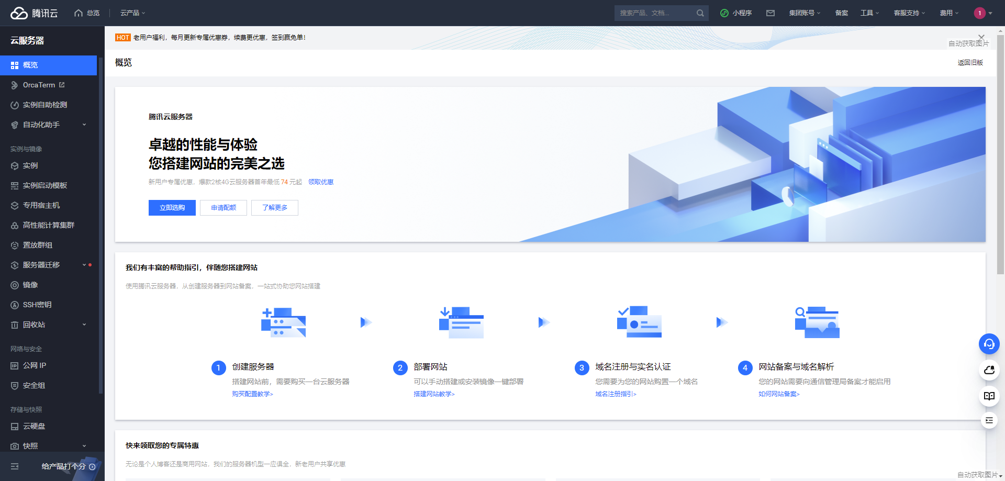Click the Tencent Cloud logo
The height and width of the screenshot is (481, 1005).
[x=34, y=13]
